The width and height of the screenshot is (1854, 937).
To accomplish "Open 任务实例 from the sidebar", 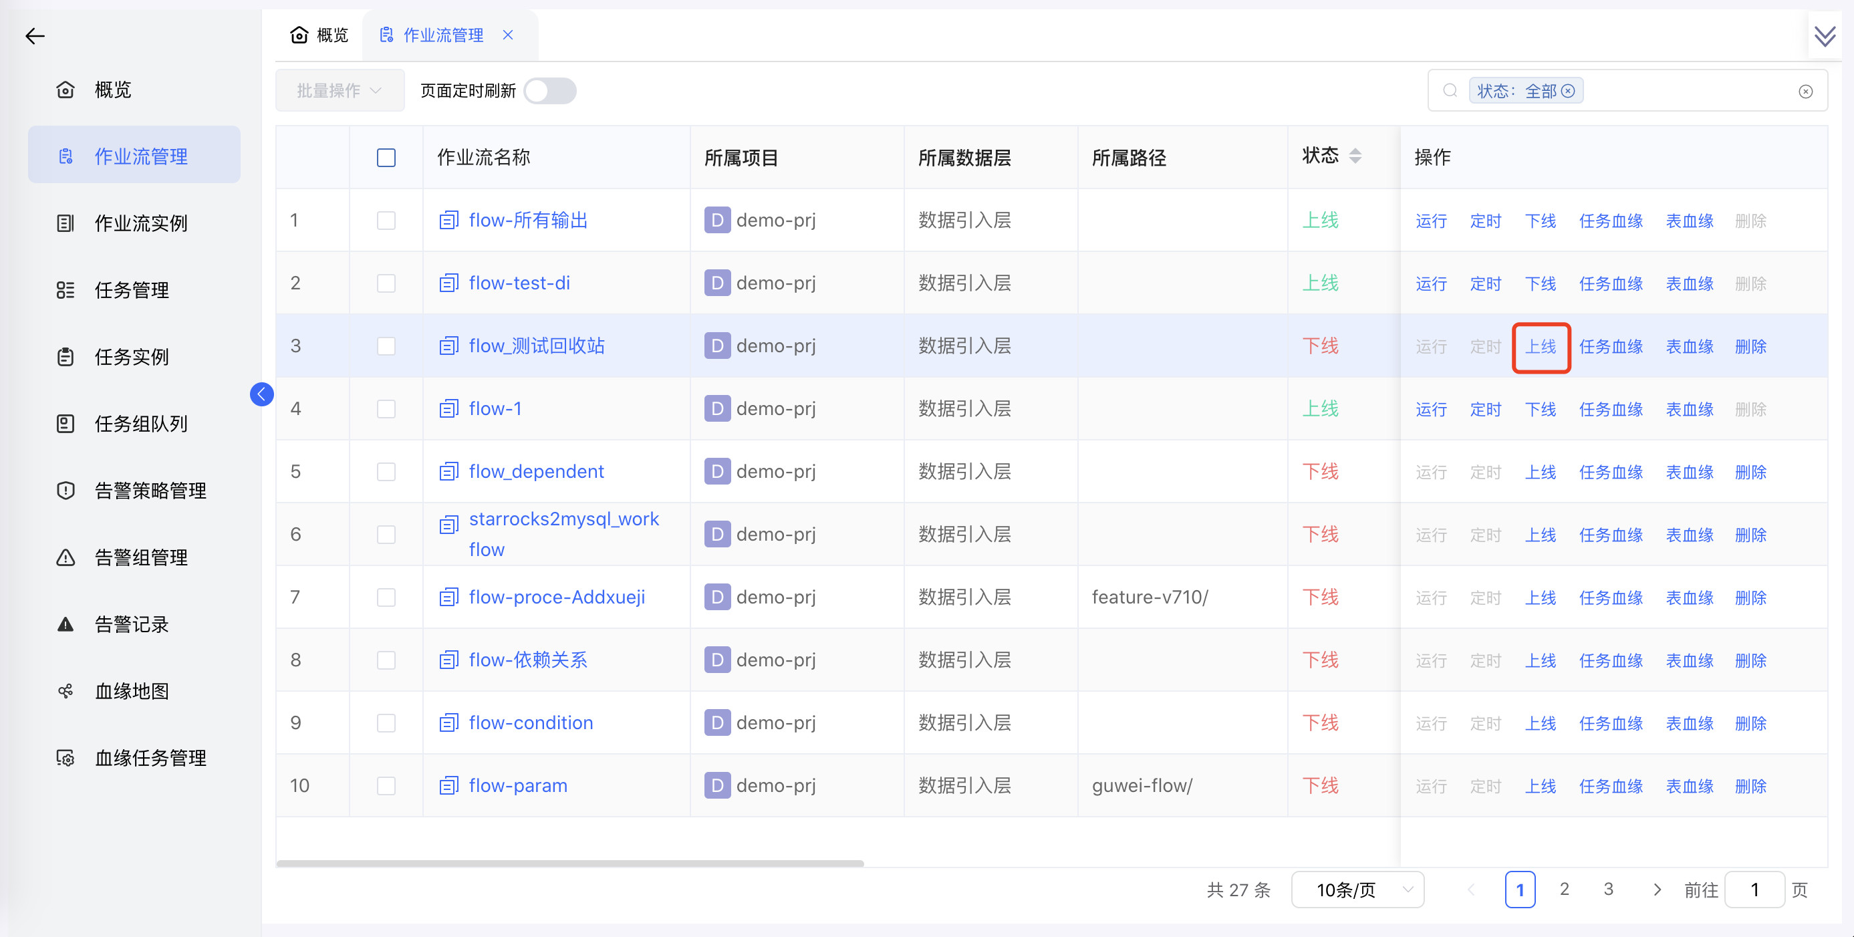I will click(132, 356).
